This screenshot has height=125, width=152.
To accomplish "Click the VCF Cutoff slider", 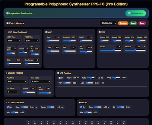I will tap(53, 51).
